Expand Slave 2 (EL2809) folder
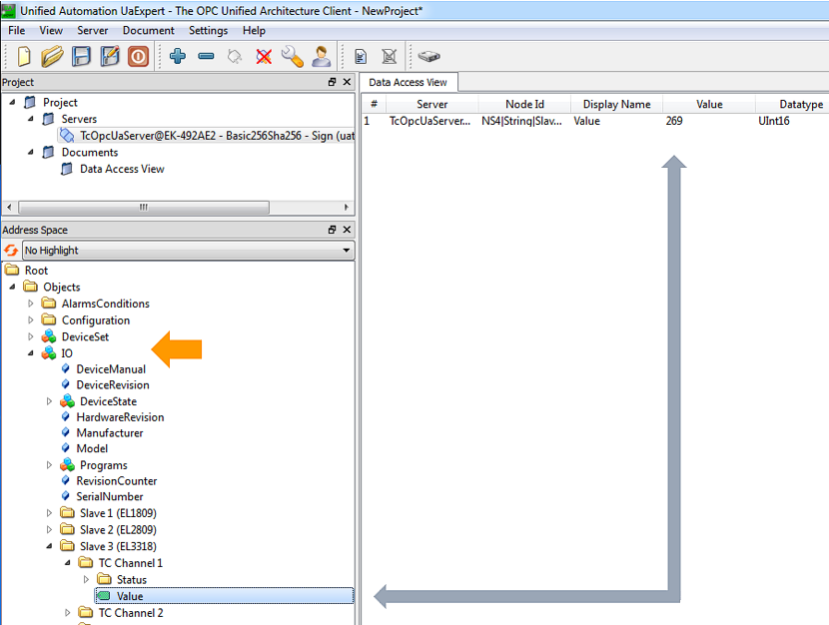 [49, 529]
